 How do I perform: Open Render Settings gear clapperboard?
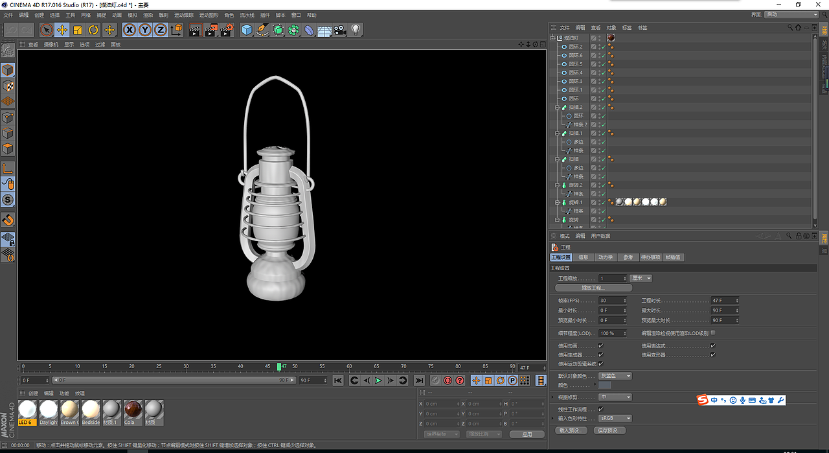coord(227,30)
